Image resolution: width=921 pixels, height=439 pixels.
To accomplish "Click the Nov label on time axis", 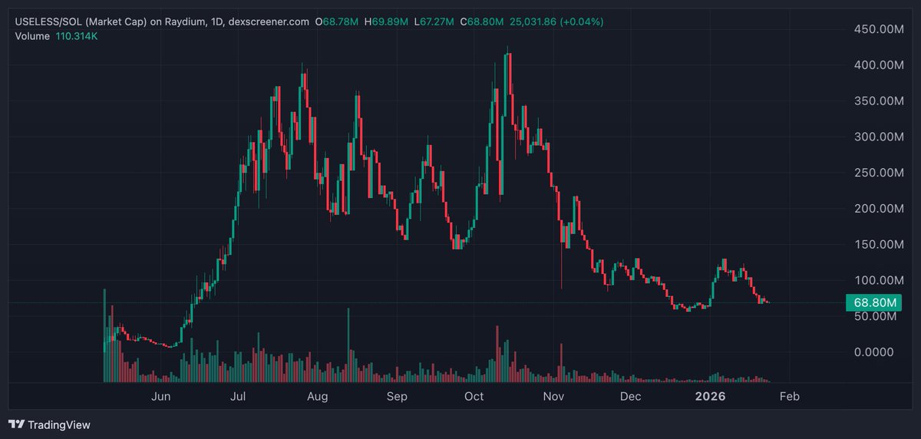I will pyautogui.click(x=553, y=397).
